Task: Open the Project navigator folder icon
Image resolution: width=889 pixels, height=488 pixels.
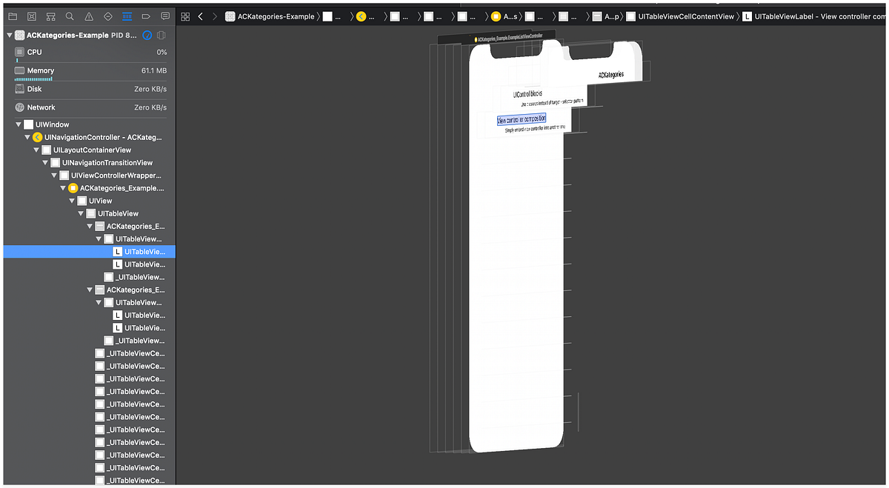Action: 13,16
